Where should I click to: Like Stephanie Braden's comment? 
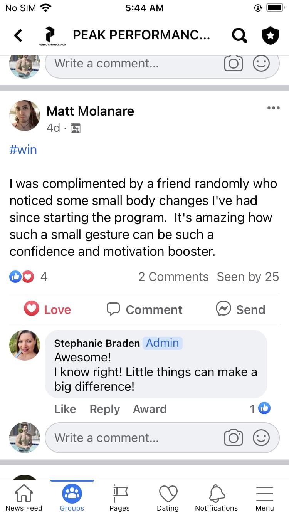tap(65, 409)
